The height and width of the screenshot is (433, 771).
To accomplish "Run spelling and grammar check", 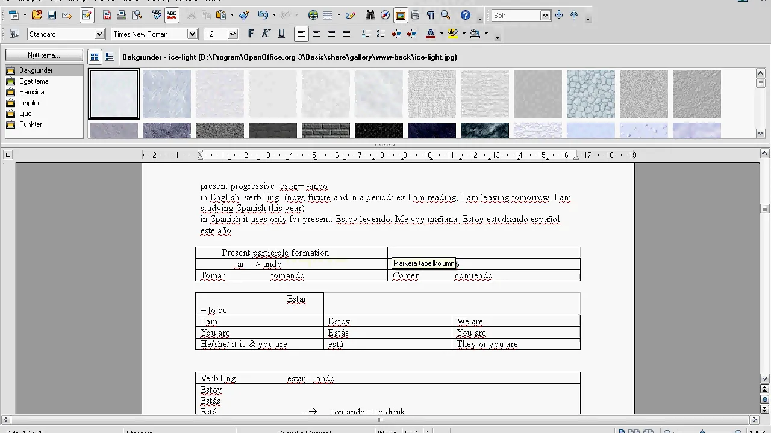I will click(x=157, y=16).
